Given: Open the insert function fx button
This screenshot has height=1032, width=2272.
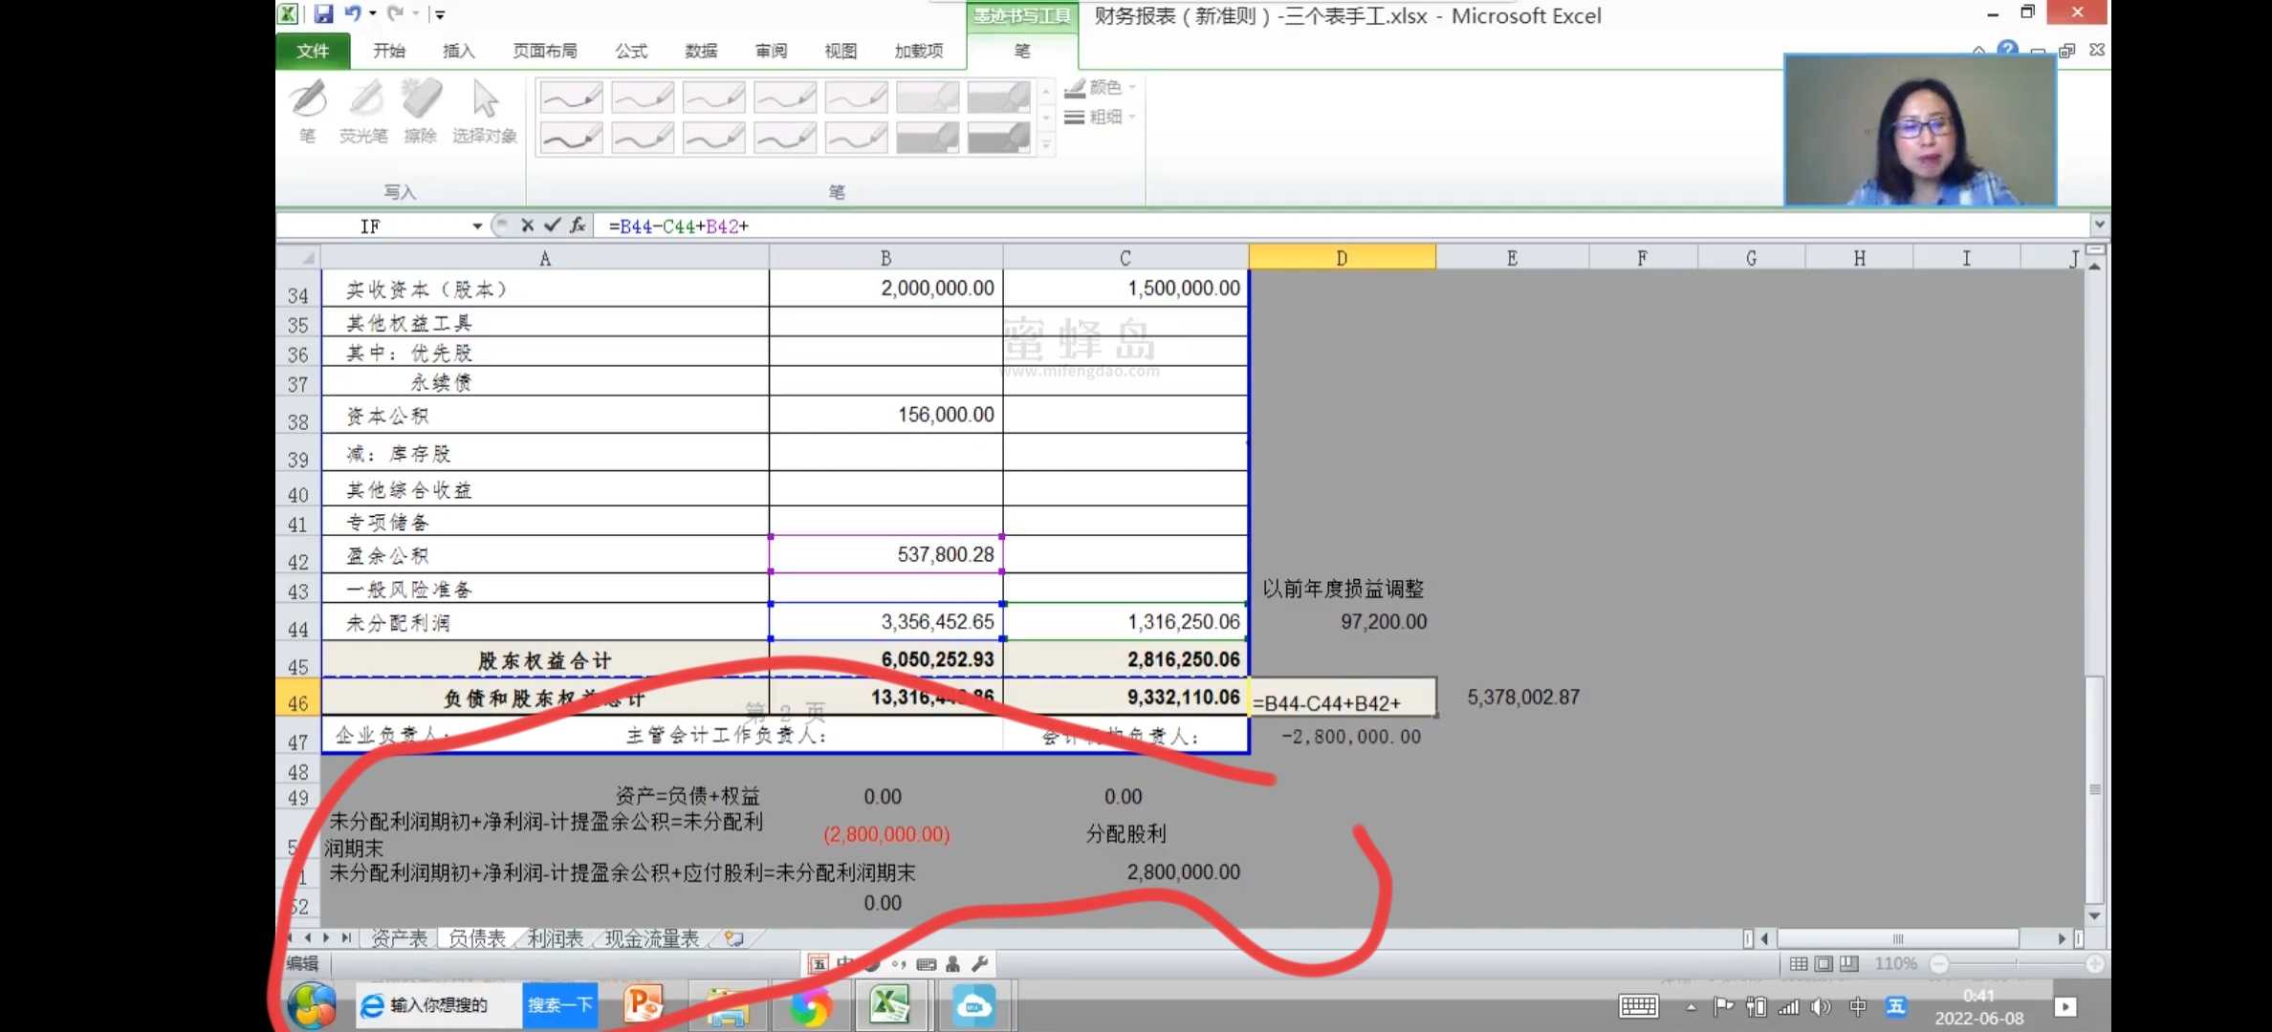Looking at the screenshot, I should [578, 226].
